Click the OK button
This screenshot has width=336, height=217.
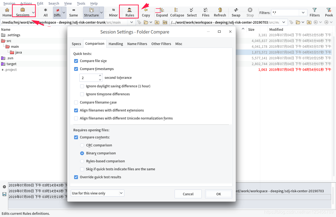(x=219, y=194)
